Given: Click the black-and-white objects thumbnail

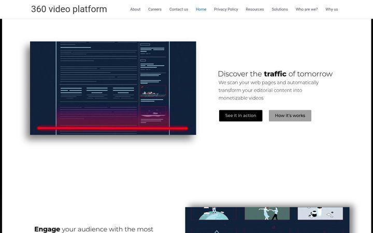Looking at the screenshot, I should [x=320, y=213].
